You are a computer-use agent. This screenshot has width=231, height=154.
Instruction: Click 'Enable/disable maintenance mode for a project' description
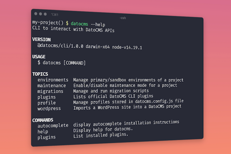coord(125,85)
